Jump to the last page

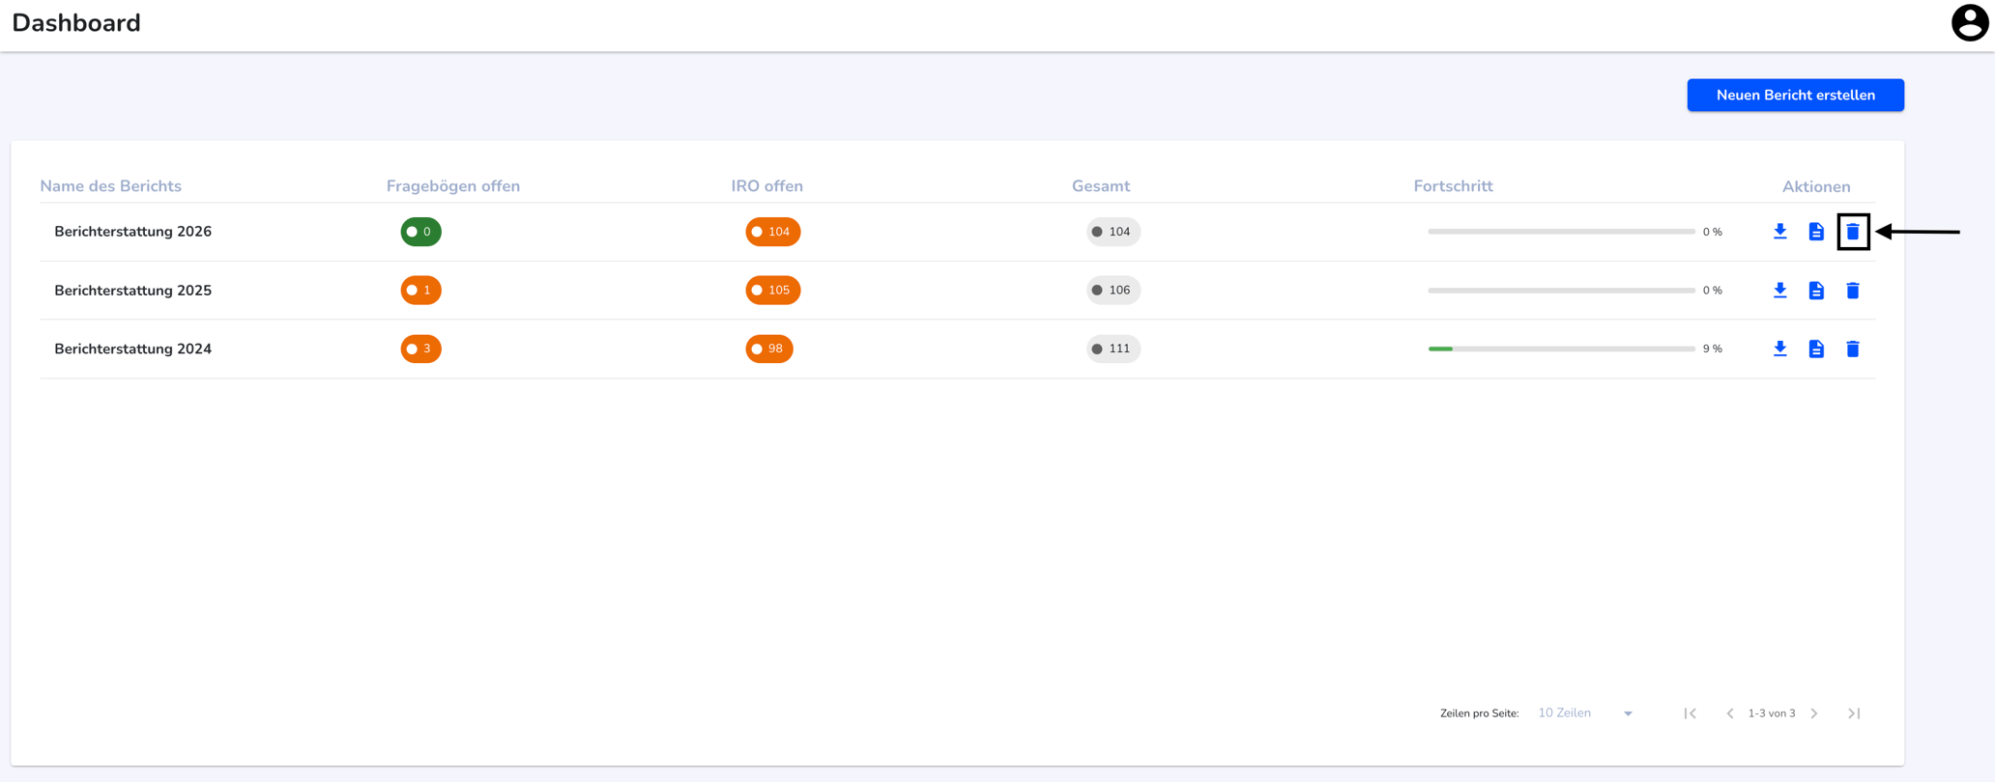1854,713
